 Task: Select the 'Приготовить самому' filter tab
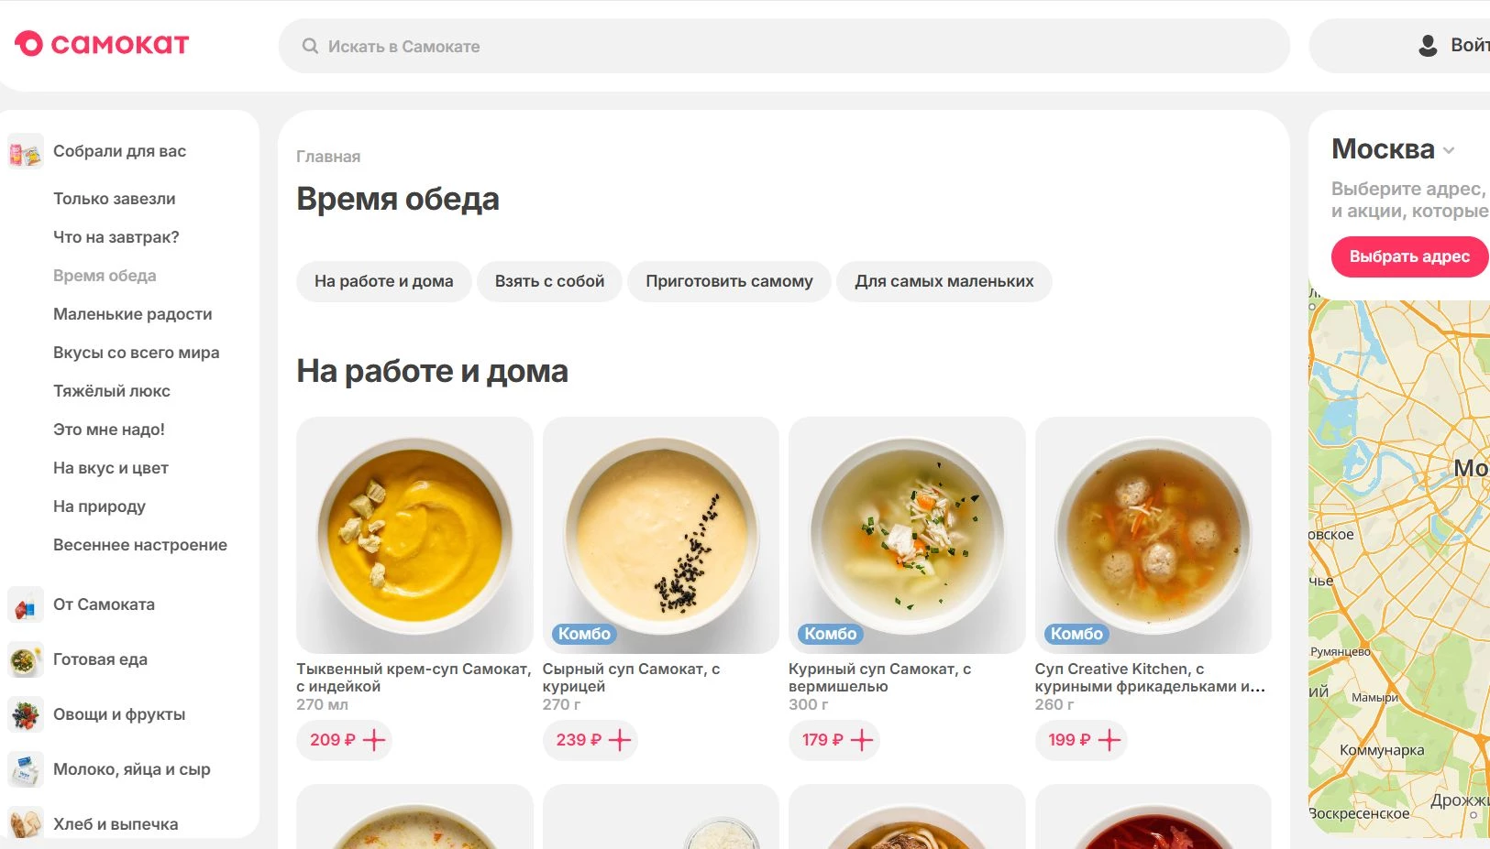pos(729,281)
